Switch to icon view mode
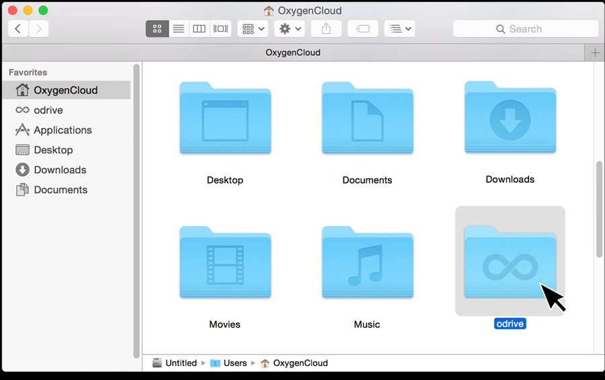 coord(157,29)
